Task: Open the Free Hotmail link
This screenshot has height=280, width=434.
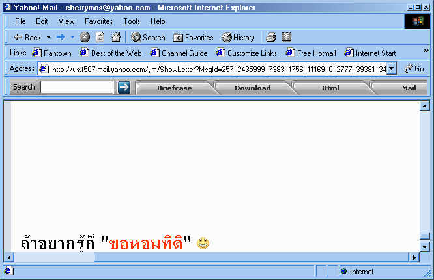Action: [x=311, y=53]
